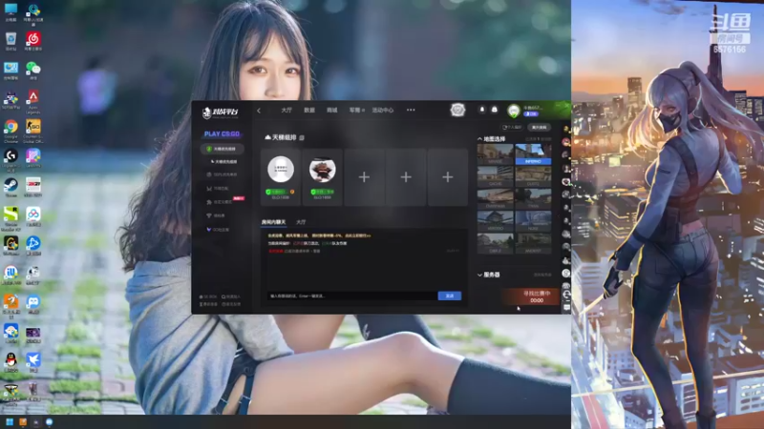Toggle the NUKE map tile
This screenshot has width=764, height=429.
[533, 221]
